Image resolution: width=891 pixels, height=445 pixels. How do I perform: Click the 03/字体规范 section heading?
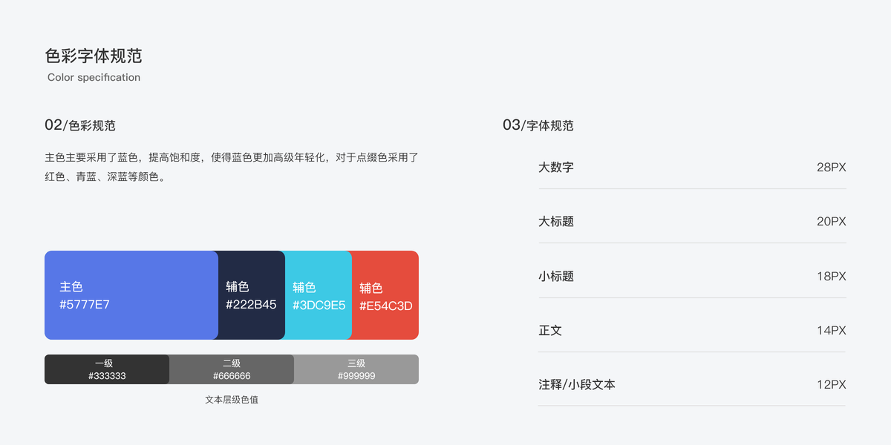(x=538, y=125)
